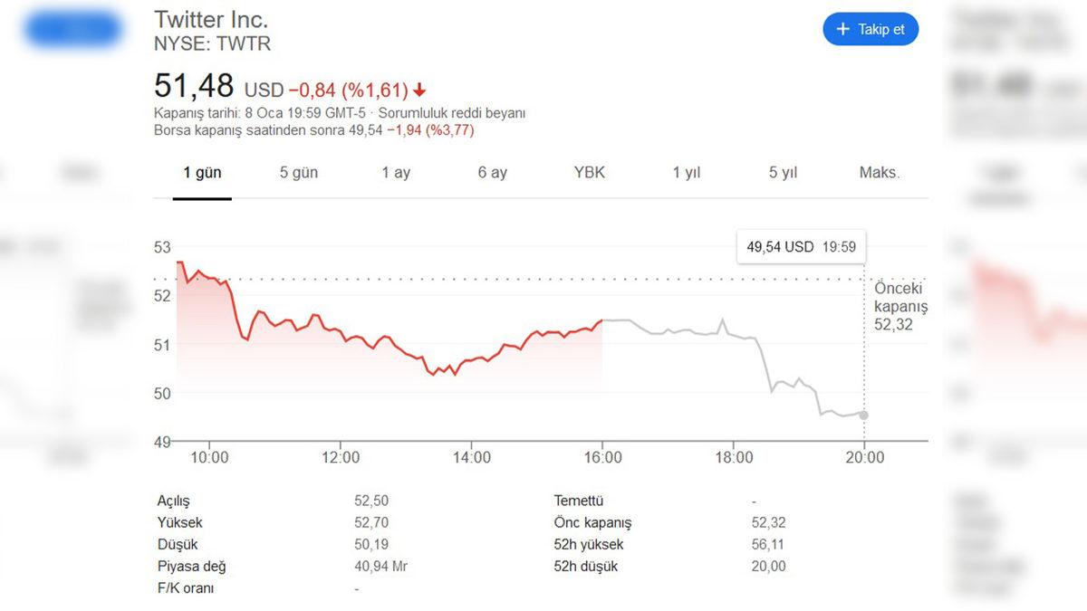Select the 1 gün range tab
This screenshot has width=1087, height=611.
pyautogui.click(x=202, y=173)
